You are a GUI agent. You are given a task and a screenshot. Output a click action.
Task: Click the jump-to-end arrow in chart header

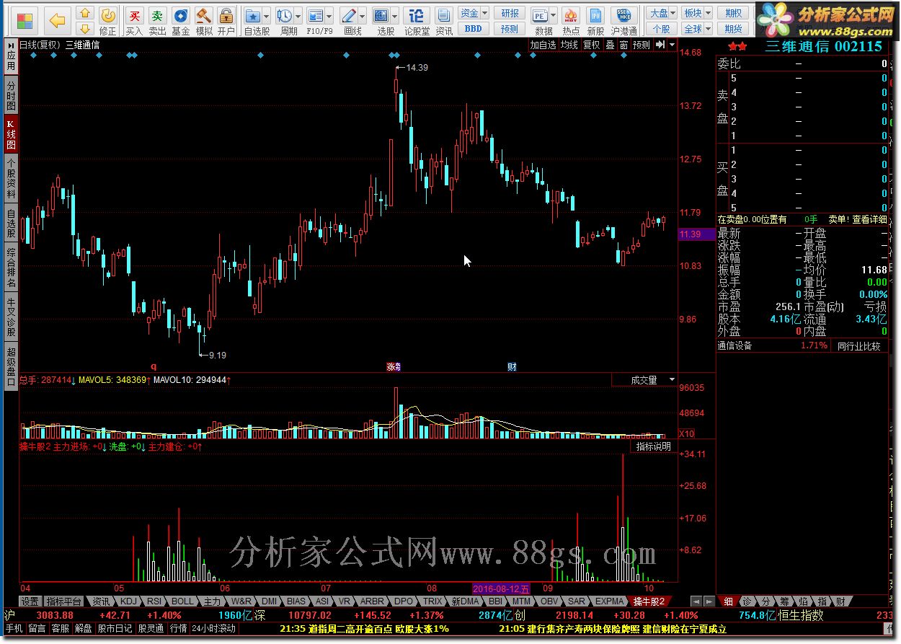tap(660, 45)
